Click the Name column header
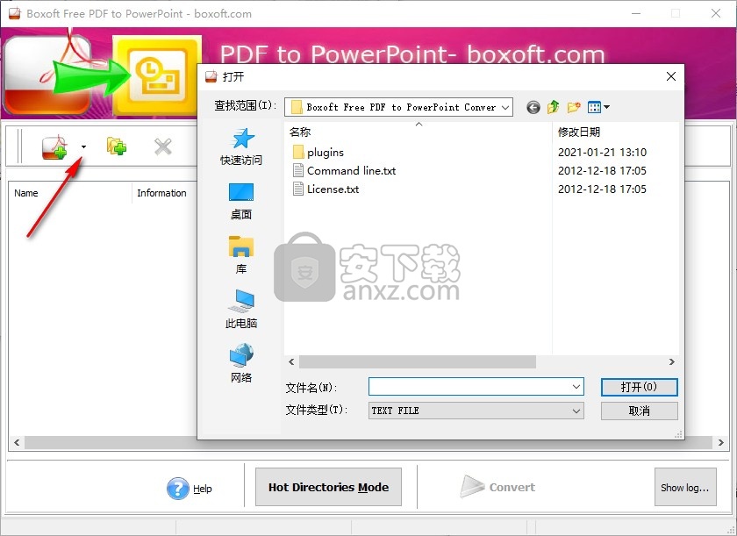737x536 pixels. tap(25, 193)
